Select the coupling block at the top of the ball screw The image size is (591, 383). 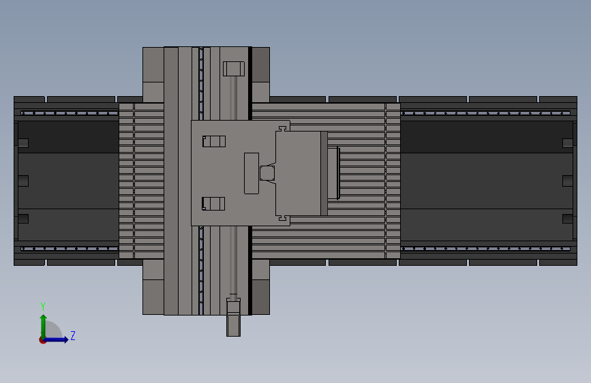[x=234, y=69]
